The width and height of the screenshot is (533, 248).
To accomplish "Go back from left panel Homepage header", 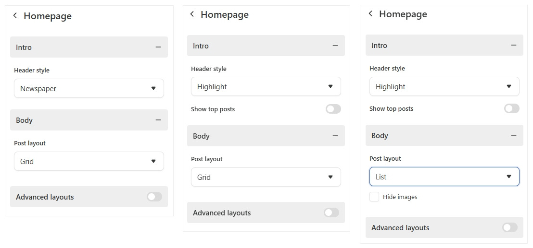I will [x=15, y=15].
